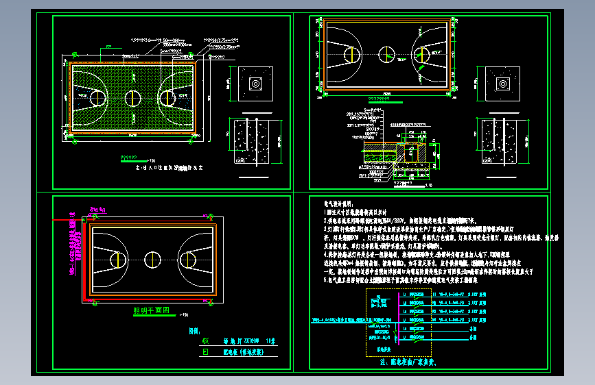Click the 注: 配电柜由厂家负责 note
The width and height of the screenshot is (595, 385).
[408, 362]
